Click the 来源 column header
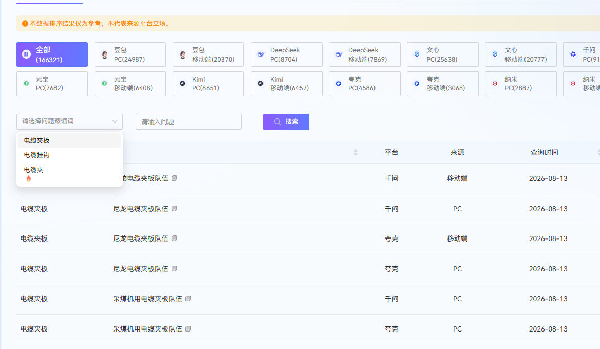 point(457,152)
